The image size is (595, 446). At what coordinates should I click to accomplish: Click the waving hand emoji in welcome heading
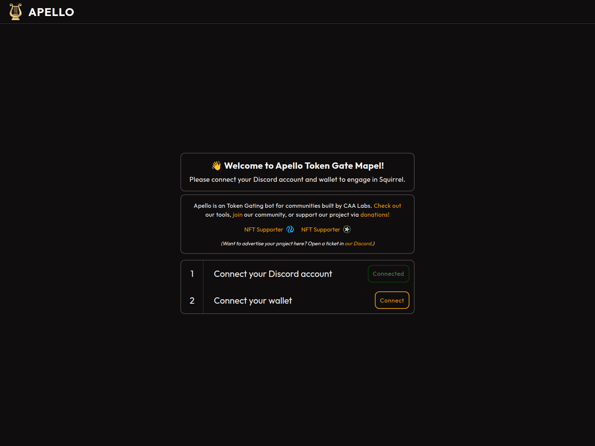216,166
